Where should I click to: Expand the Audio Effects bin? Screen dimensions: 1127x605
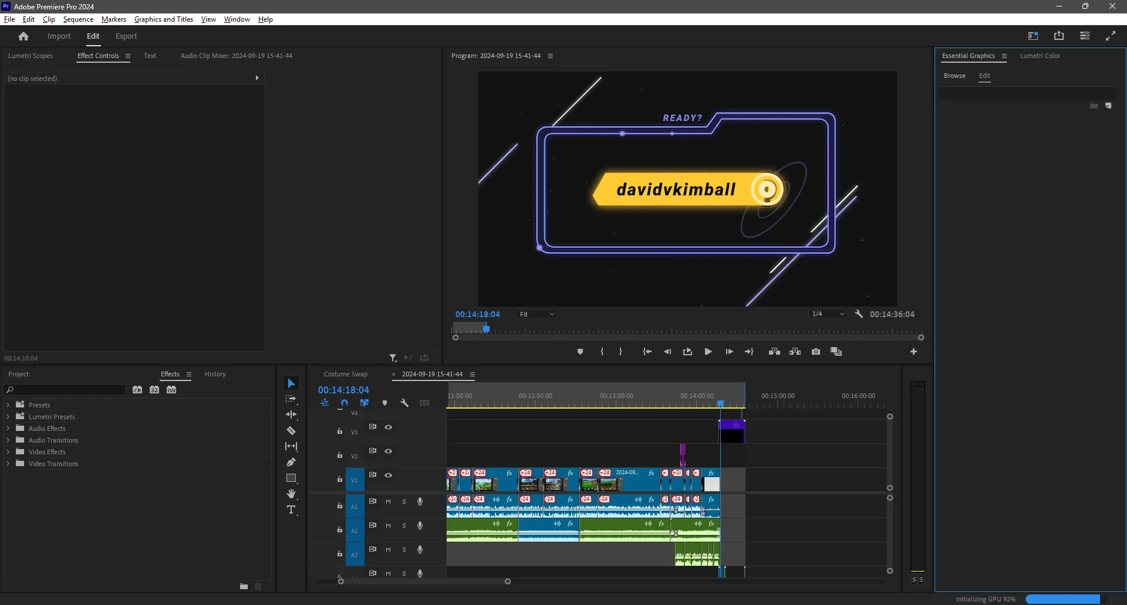click(9, 429)
